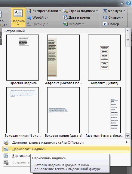This screenshot has height=174, width=132.
Task: Click the Простая надпись caption text
Action: [23, 83]
